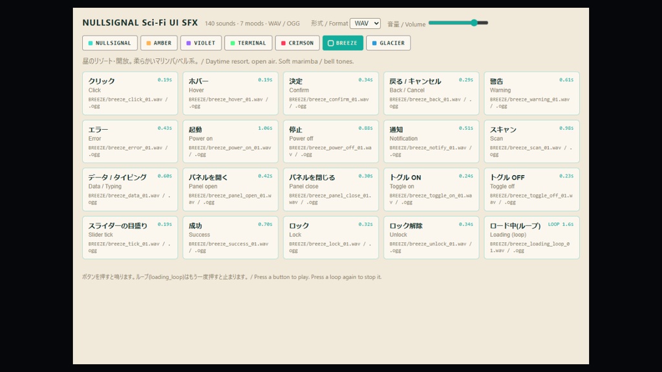Play the Slider tick sound

point(130,238)
